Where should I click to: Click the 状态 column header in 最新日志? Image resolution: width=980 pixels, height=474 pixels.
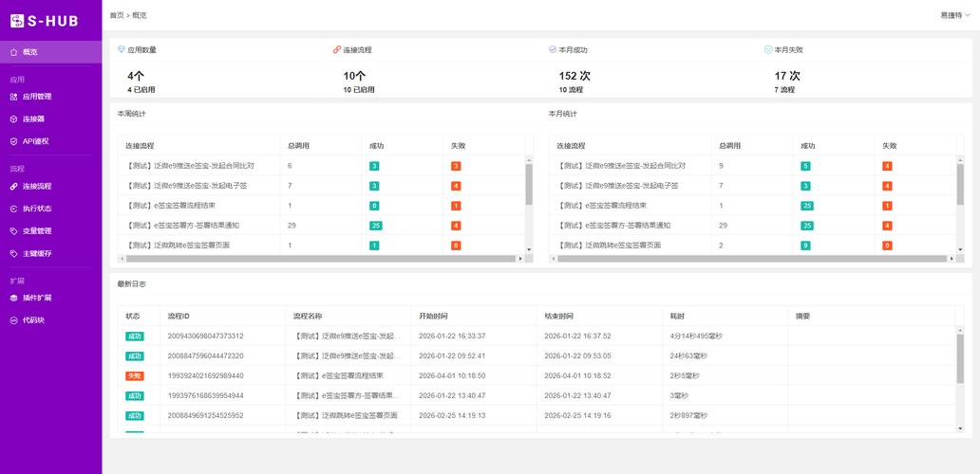tap(133, 317)
